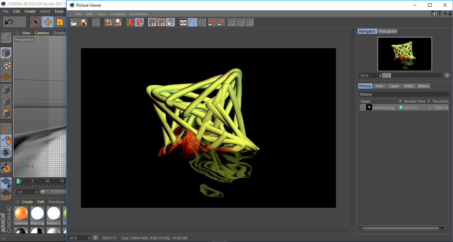
Task: Click the Name column header in History
Action: 379,101
